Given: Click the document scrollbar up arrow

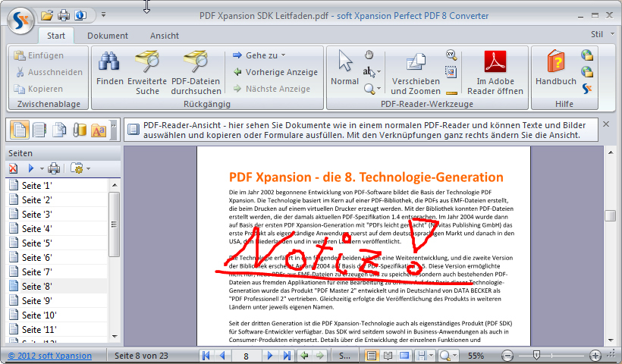Looking at the screenshot, I should click(x=610, y=152).
